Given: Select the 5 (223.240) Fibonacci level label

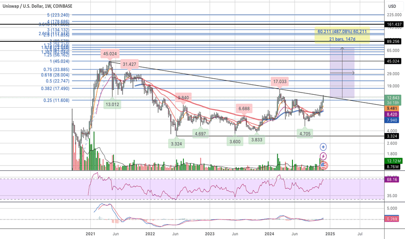Looking at the screenshot, I should 58,15.
